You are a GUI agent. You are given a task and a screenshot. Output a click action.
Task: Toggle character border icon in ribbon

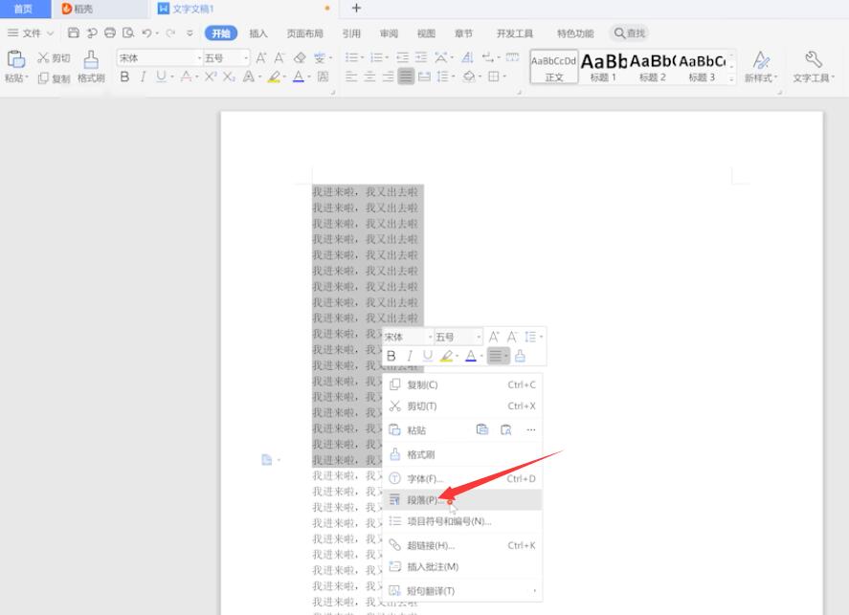point(323,77)
